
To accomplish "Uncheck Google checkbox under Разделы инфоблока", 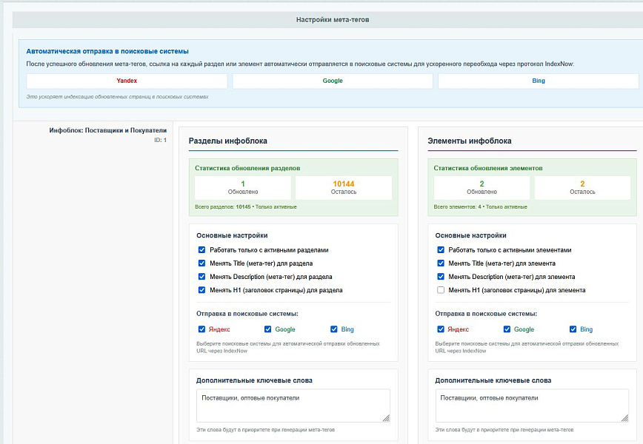I will (268, 329).
